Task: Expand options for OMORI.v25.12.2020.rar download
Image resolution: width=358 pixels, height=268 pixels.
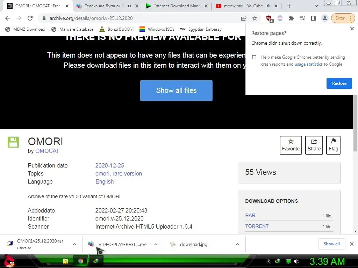Action: tap(74, 244)
